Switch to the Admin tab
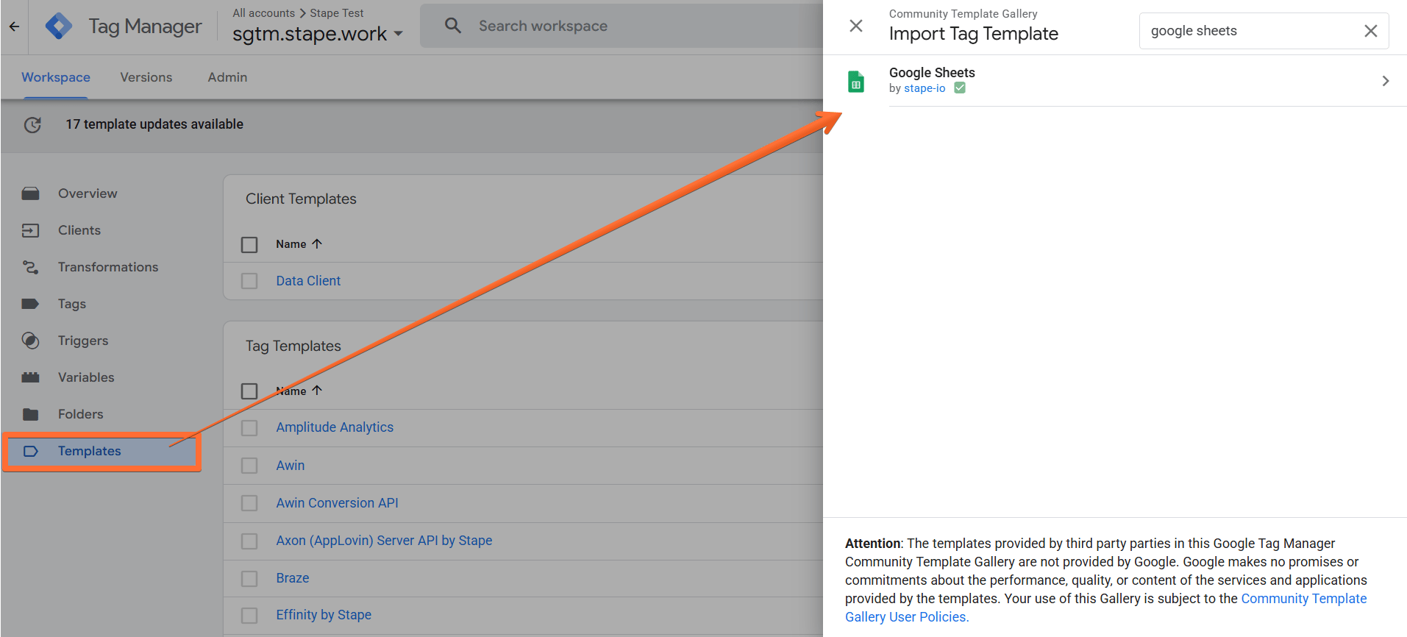Image resolution: width=1407 pixels, height=637 pixels. (227, 77)
